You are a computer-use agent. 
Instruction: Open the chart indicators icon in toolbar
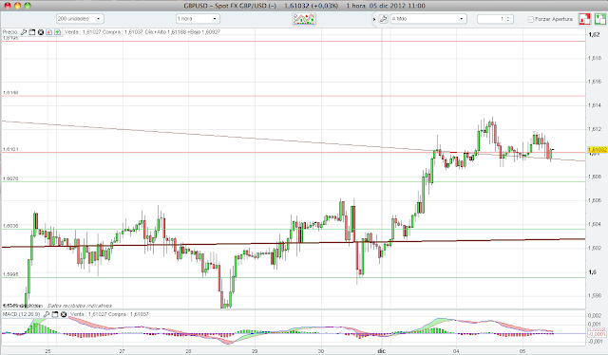tap(304, 19)
